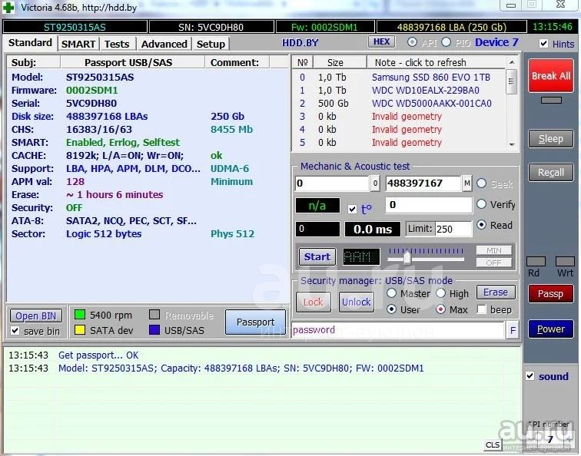Click the start LBA input field

(x=332, y=183)
